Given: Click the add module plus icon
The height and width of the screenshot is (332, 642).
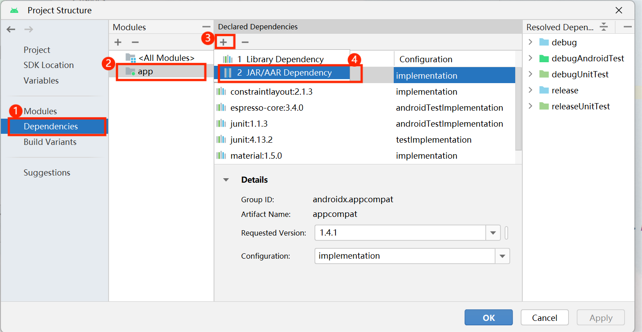Looking at the screenshot, I should [x=118, y=42].
